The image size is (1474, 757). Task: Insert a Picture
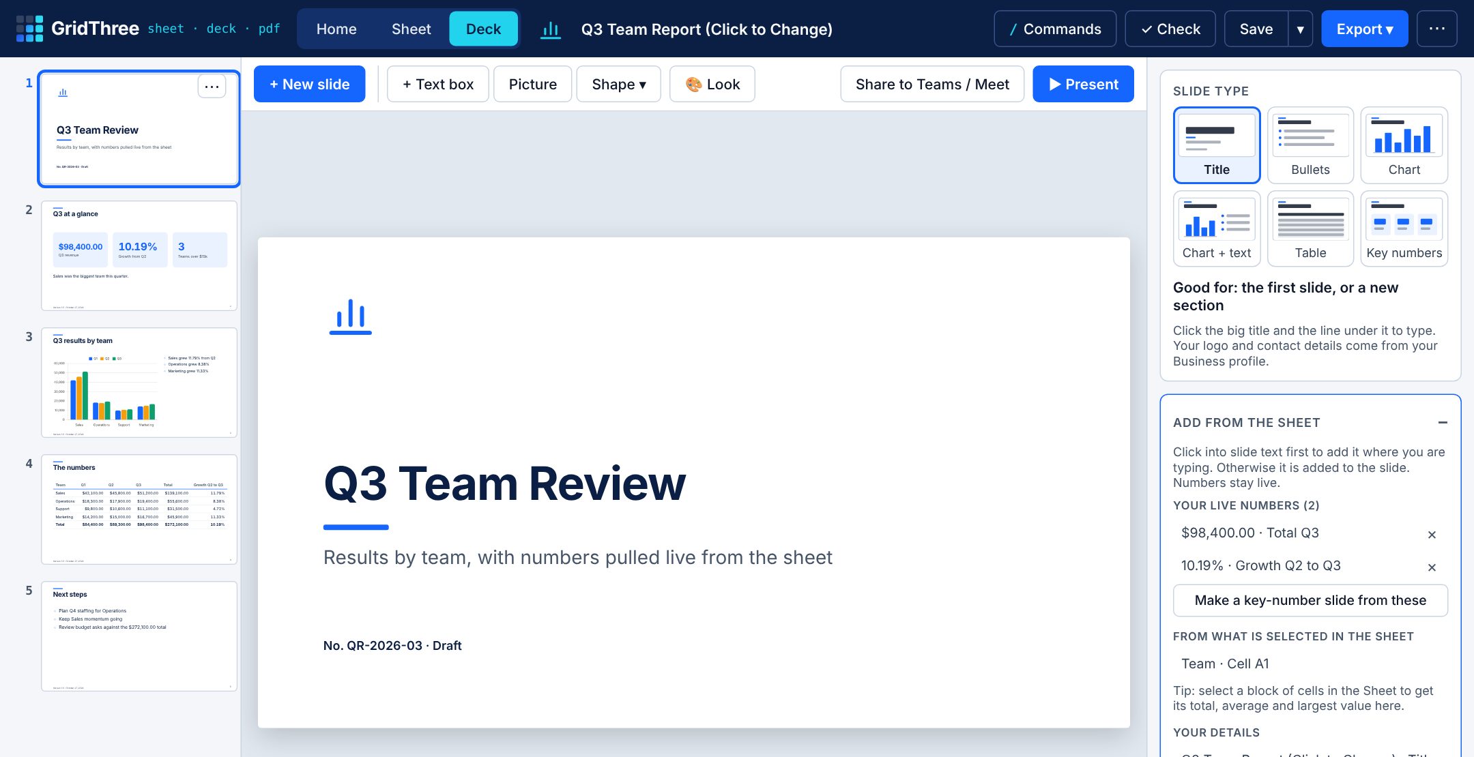click(532, 84)
